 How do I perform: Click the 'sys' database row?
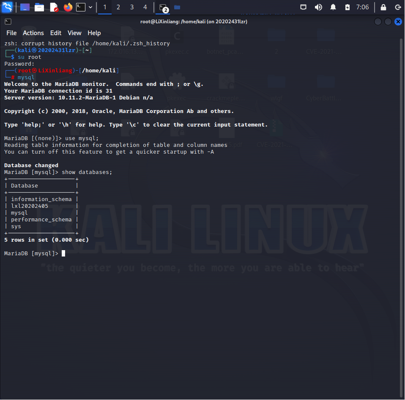(16, 226)
